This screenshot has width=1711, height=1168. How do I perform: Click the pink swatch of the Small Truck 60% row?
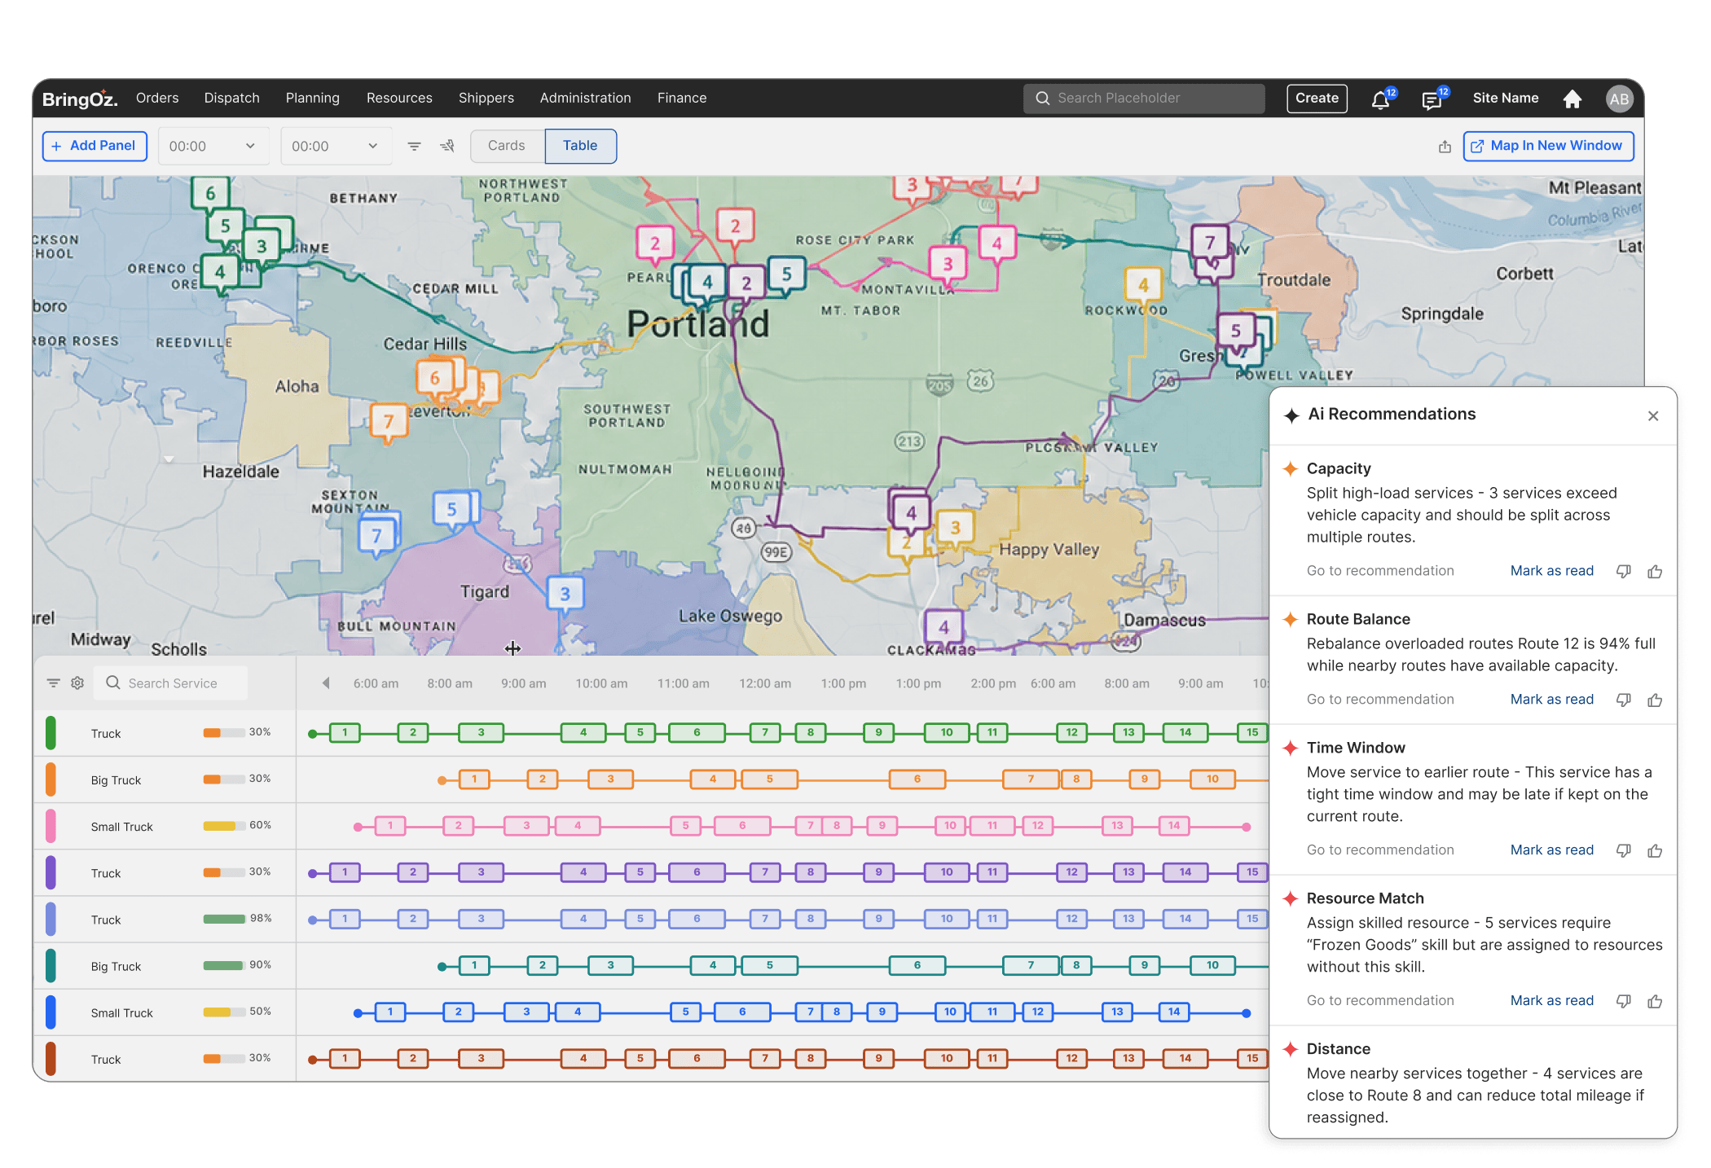point(51,826)
